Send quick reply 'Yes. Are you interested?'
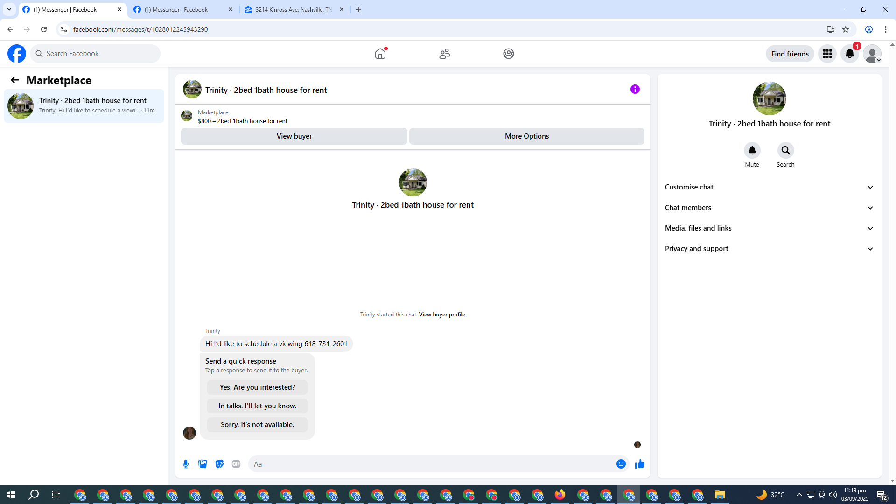The image size is (896, 504). pyautogui.click(x=257, y=387)
